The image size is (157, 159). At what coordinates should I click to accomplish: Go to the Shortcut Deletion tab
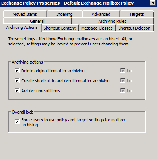pyautogui.click(x=134, y=28)
